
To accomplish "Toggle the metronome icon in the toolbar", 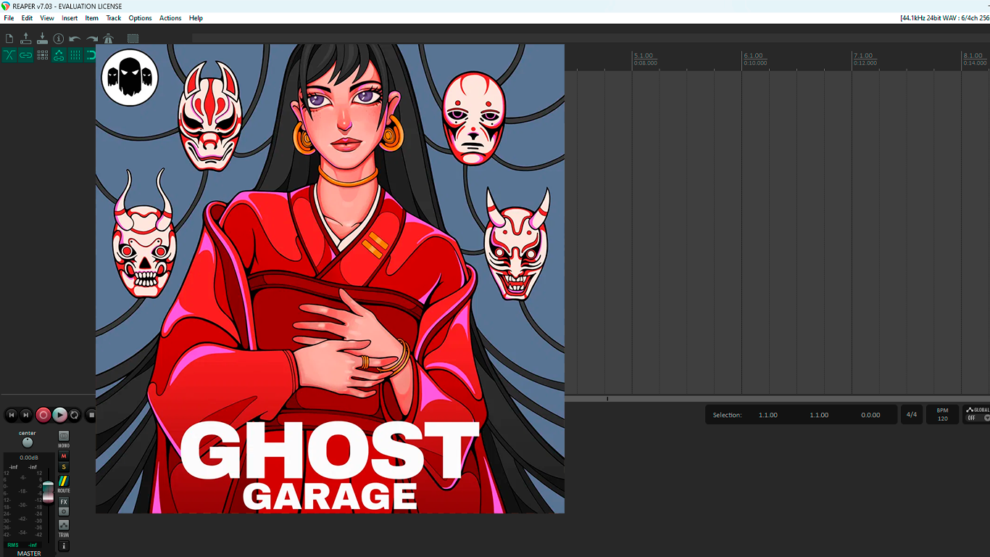I will [109, 38].
